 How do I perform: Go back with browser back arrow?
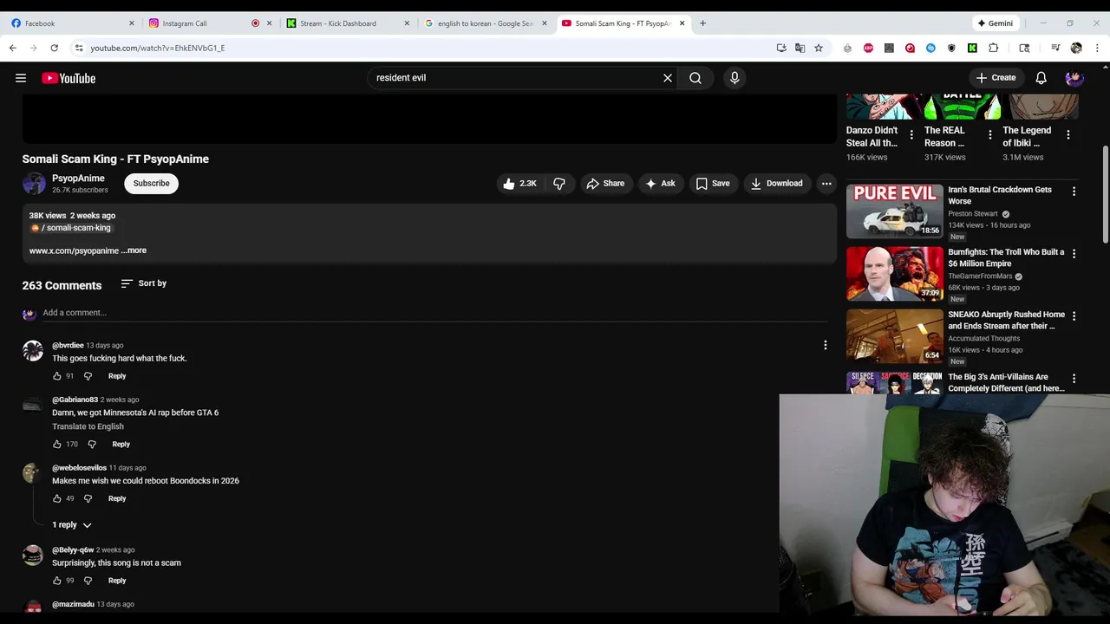tap(13, 48)
